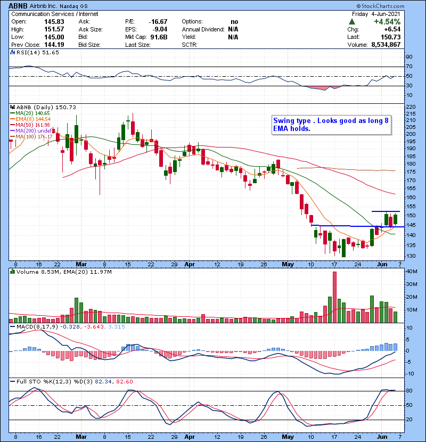426x442 pixels.
Task: Click the green up-arrow triangle beside +4.54%
Action: pos(351,21)
